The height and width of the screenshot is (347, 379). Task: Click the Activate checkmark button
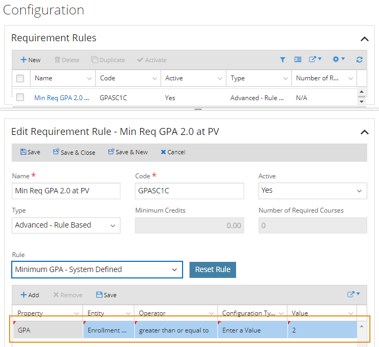[x=152, y=60]
